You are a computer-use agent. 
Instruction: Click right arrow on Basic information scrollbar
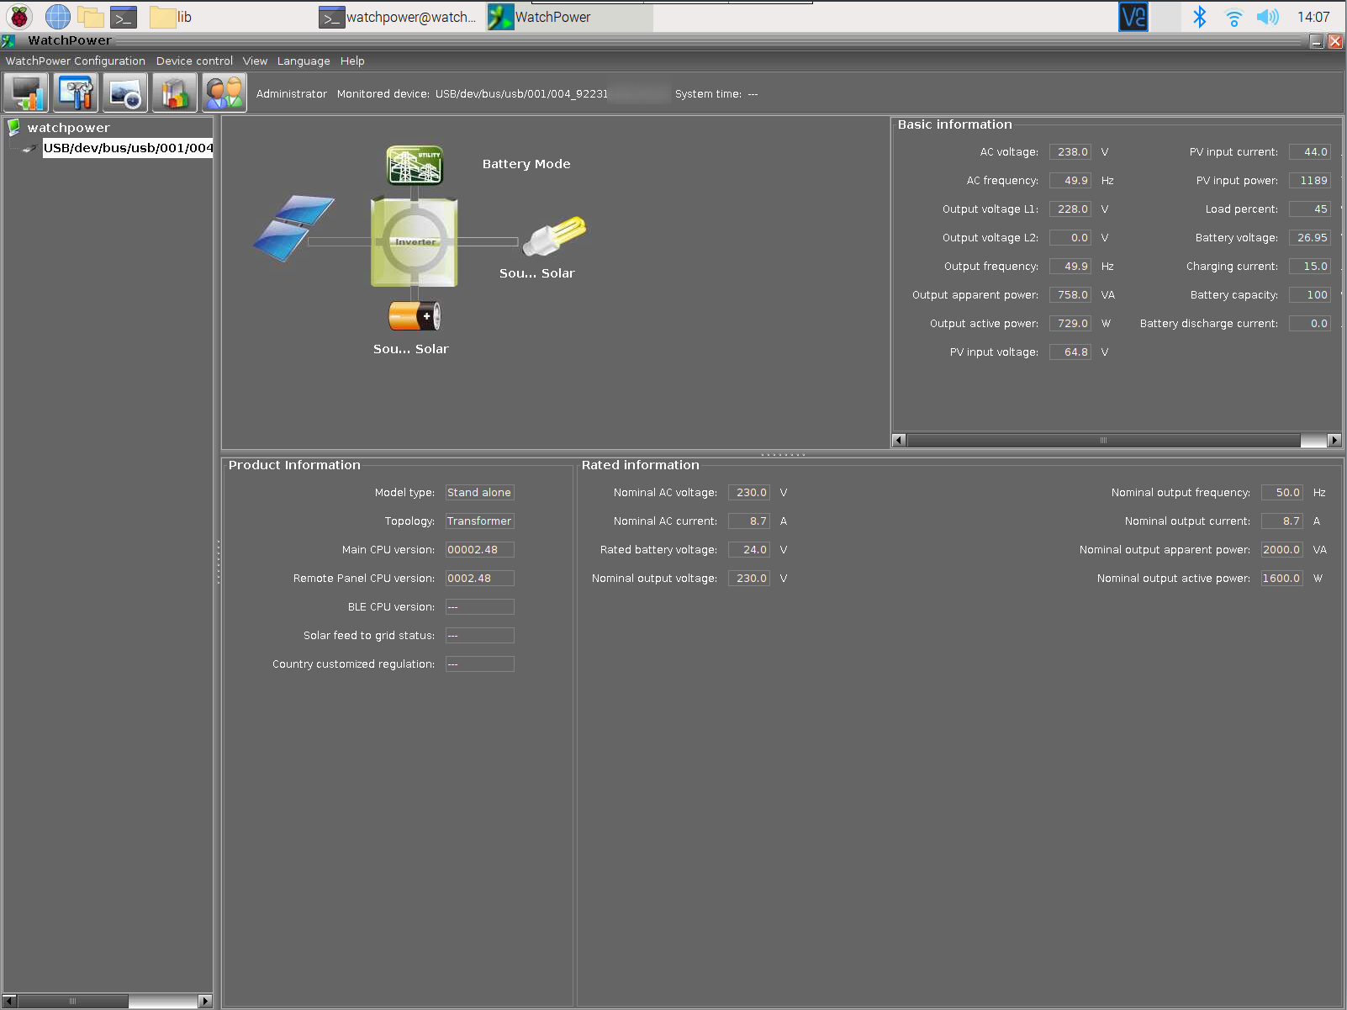[x=1334, y=441]
